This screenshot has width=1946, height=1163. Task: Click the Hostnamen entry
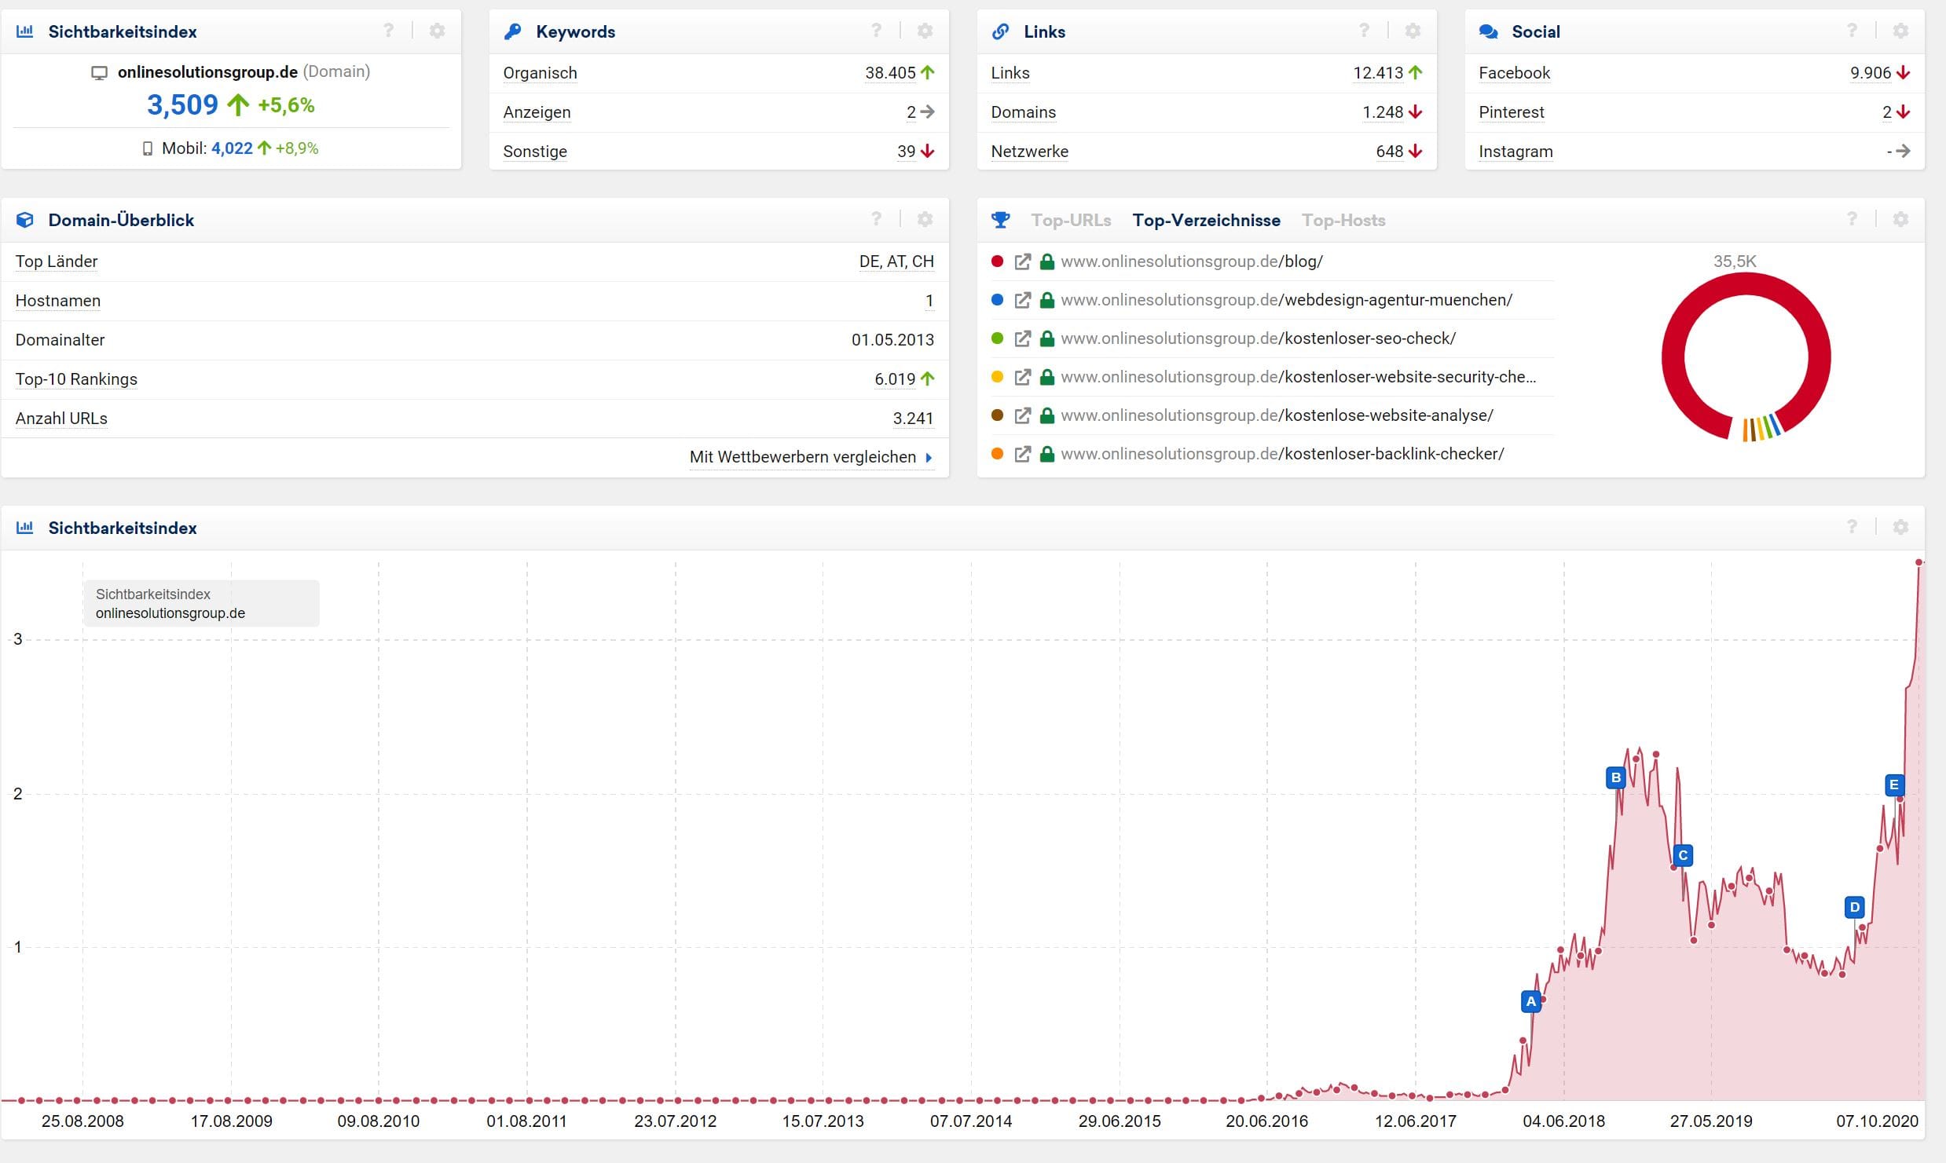(58, 301)
